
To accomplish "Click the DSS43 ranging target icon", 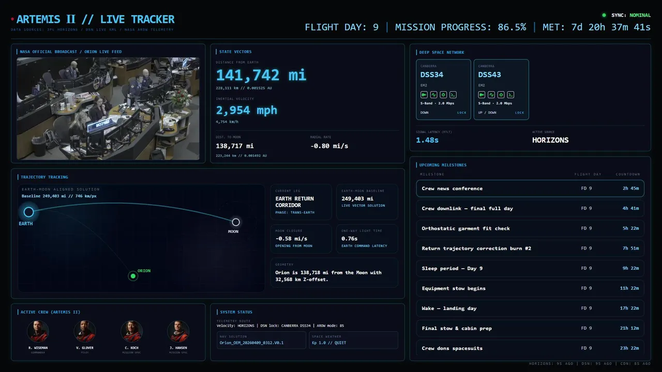I will click(501, 95).
